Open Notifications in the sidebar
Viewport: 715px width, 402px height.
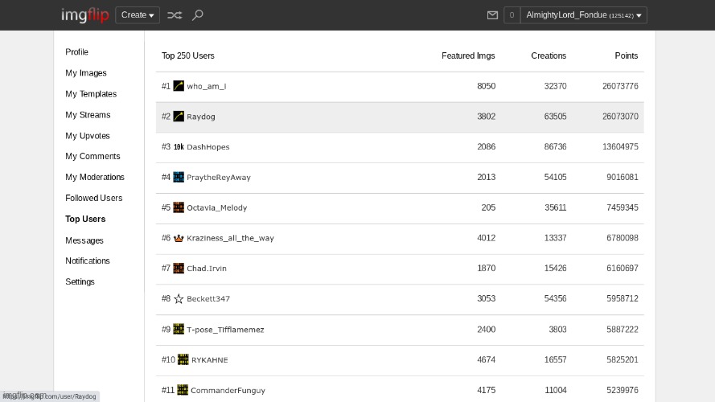87,260
